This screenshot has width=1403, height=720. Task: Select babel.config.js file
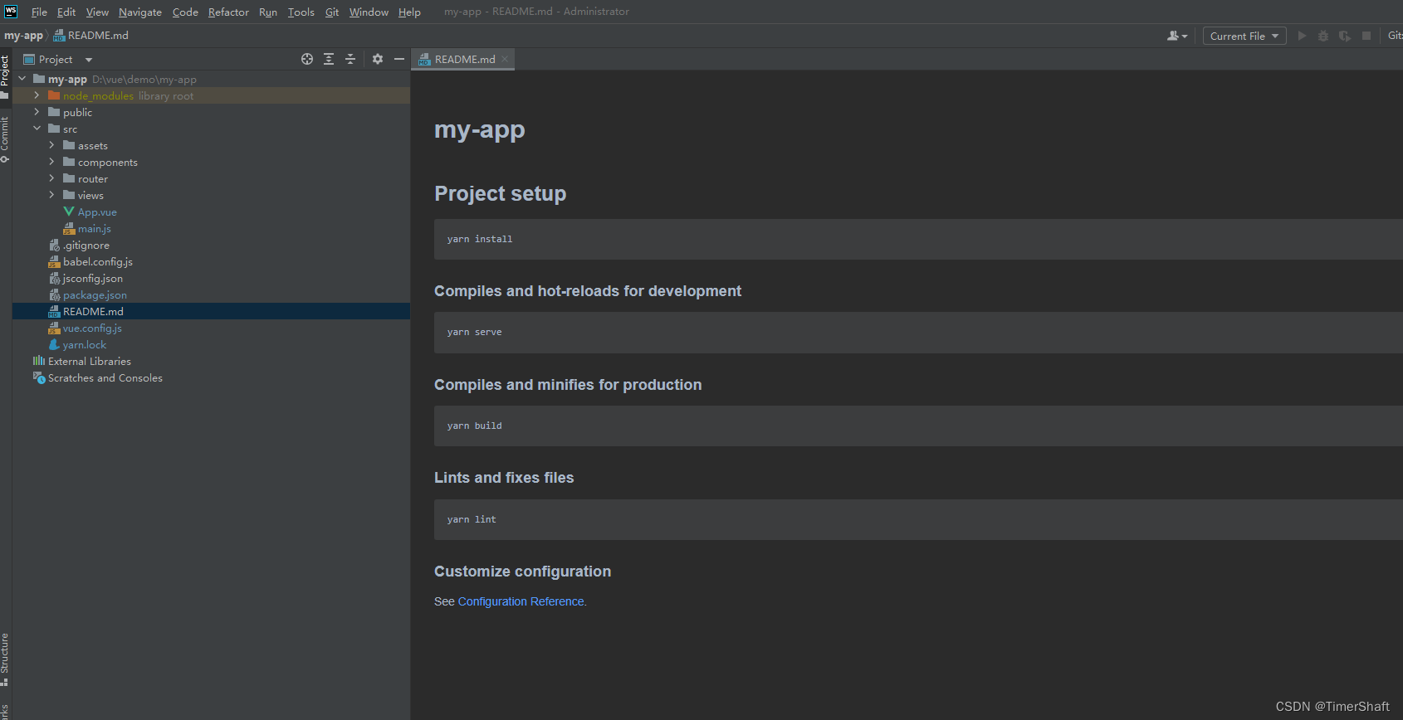[x=98, y=261]
